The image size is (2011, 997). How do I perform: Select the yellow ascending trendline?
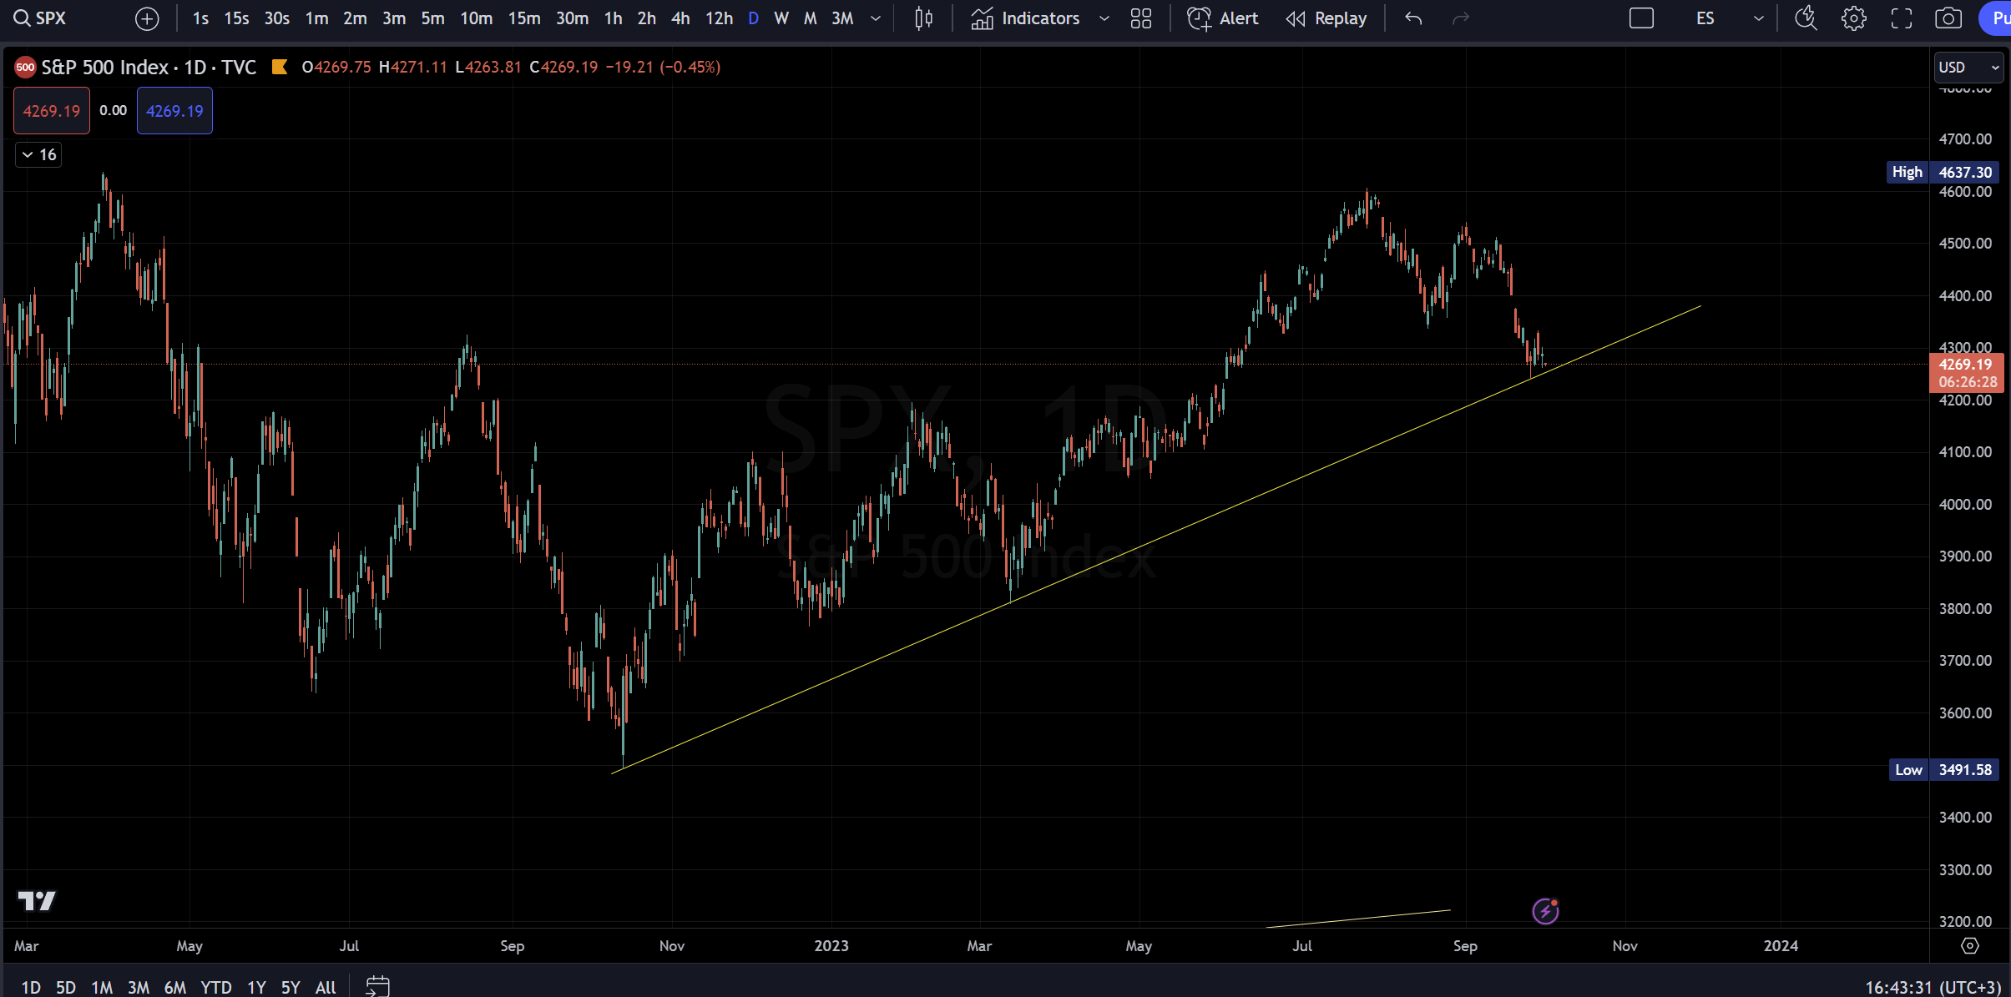1156,541
